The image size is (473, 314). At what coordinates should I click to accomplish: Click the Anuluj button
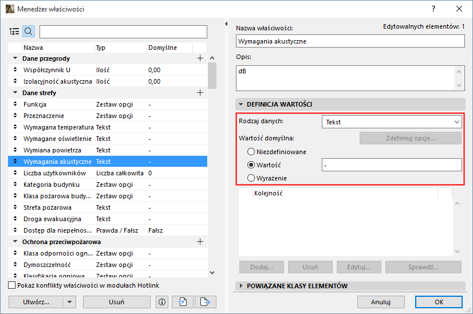pyautogui.click(x=381, y=302)
